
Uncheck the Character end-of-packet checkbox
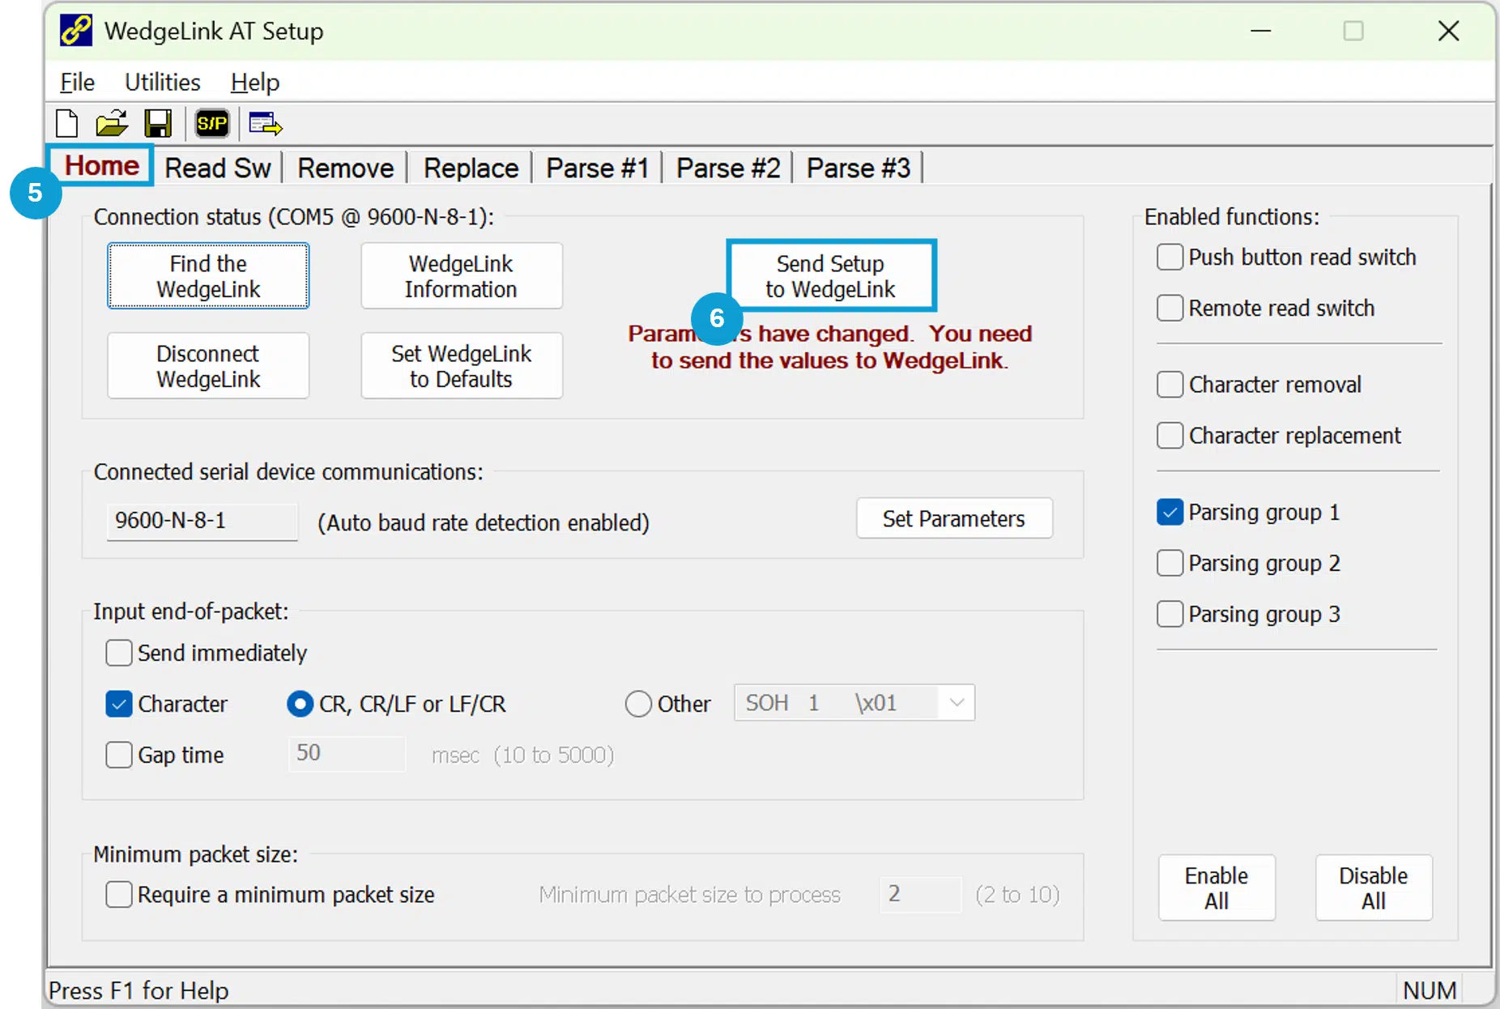119,704
